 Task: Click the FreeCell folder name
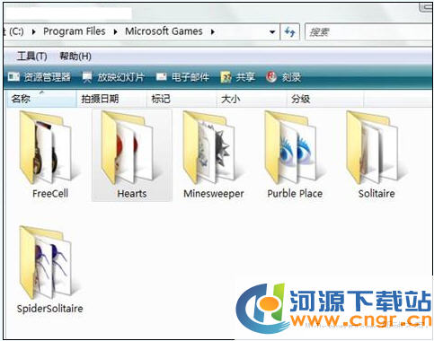50,194
